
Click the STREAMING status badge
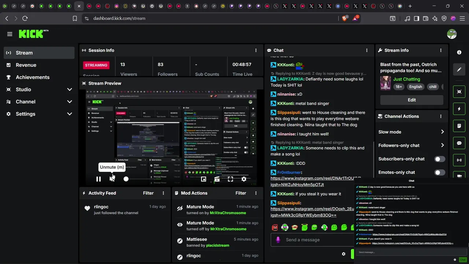pos(96,65)
